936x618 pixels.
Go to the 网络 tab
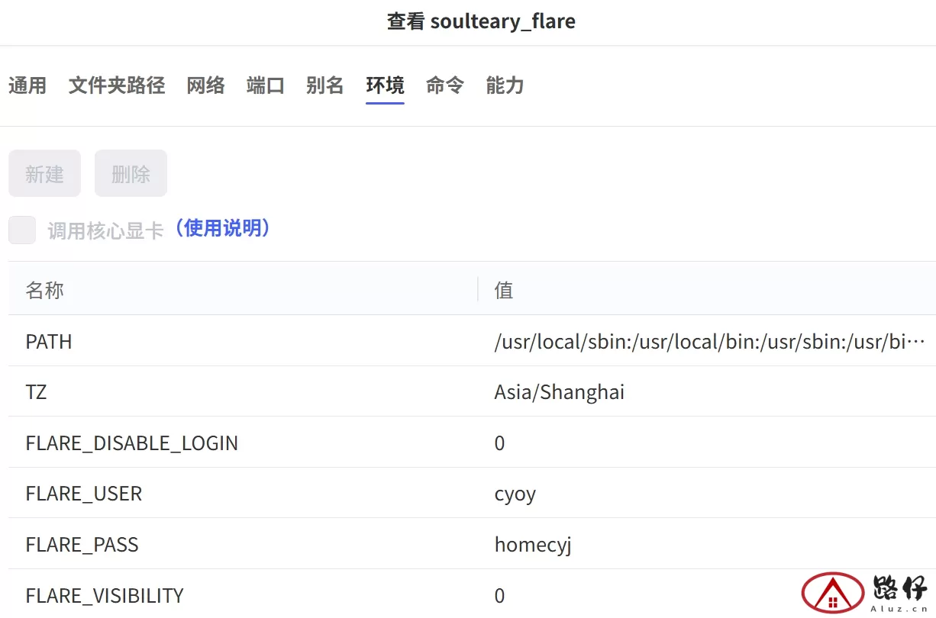click(206, 85)
